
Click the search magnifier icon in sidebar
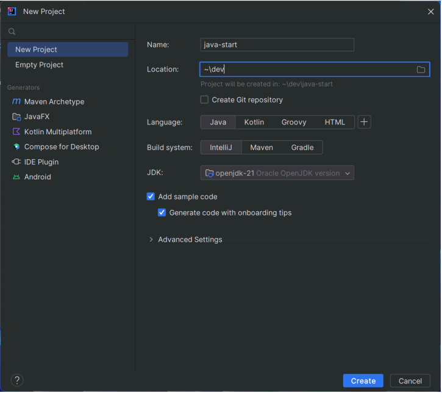pos(12,31)
